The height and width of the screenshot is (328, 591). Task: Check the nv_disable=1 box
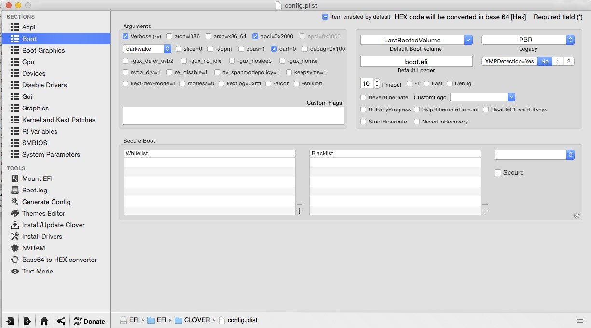pos(169,72)
